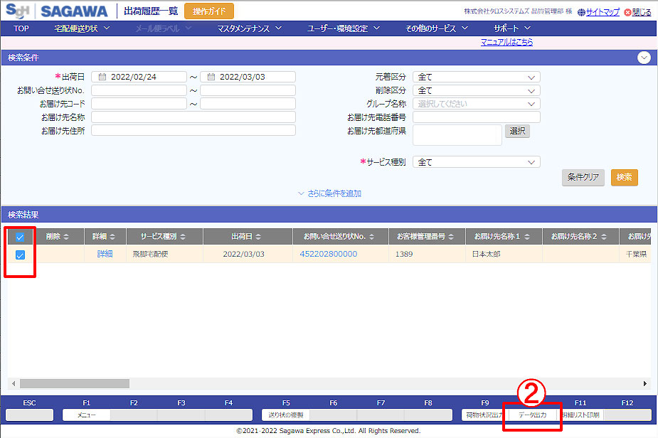This screenshot has width=658, height=438.
Task: Open the start date calendar picker icon
Action: [102, 78]
